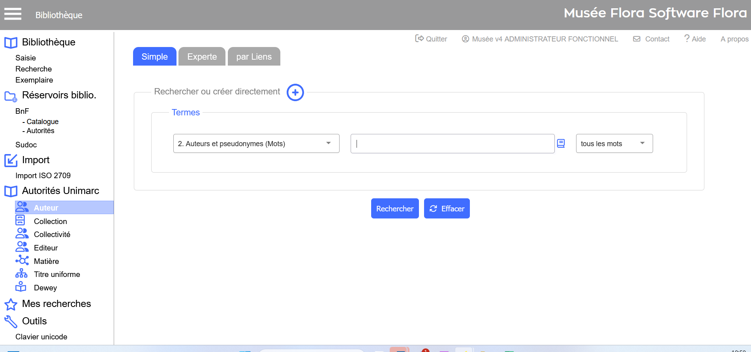This screenshot has width=751, height=352.
Task: Click the Contact envelope icon
Action: point(636,39)
